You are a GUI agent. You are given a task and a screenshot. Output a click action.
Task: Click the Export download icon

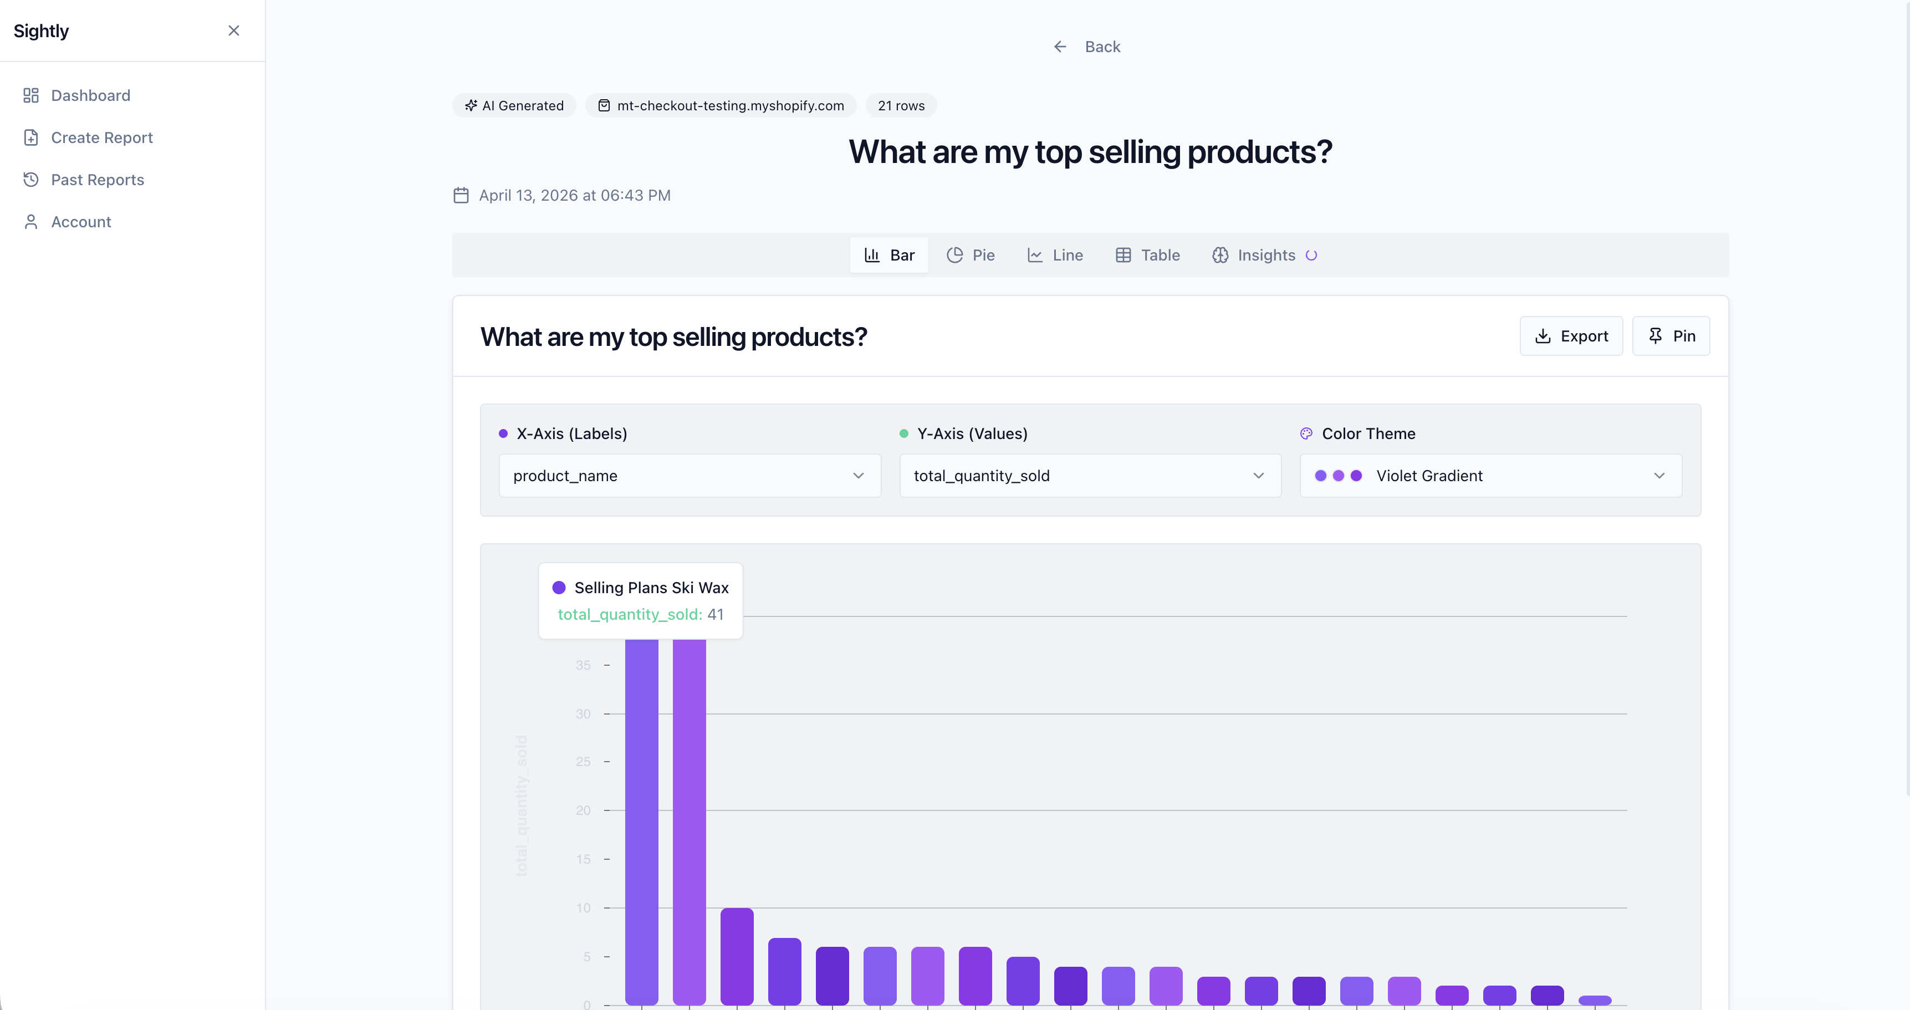click(x=1542, y=336)
